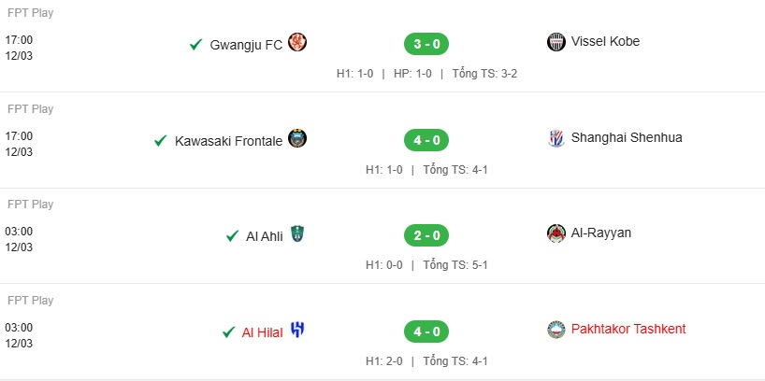The image size is (765, 381).
Task: Click the Pakhtakor Tashkent team name
Action: [x=628, y=329]
